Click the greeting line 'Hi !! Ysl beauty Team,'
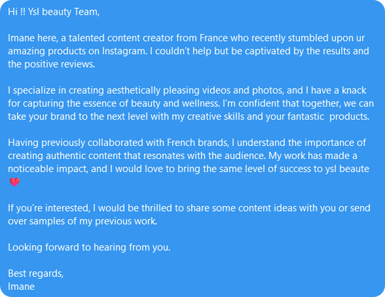Image resolution: width=385 pixels, height=297 pixels. click(54, 12)
